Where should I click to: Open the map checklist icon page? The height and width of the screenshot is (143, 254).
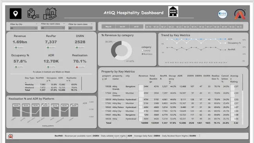pos(33,14)
